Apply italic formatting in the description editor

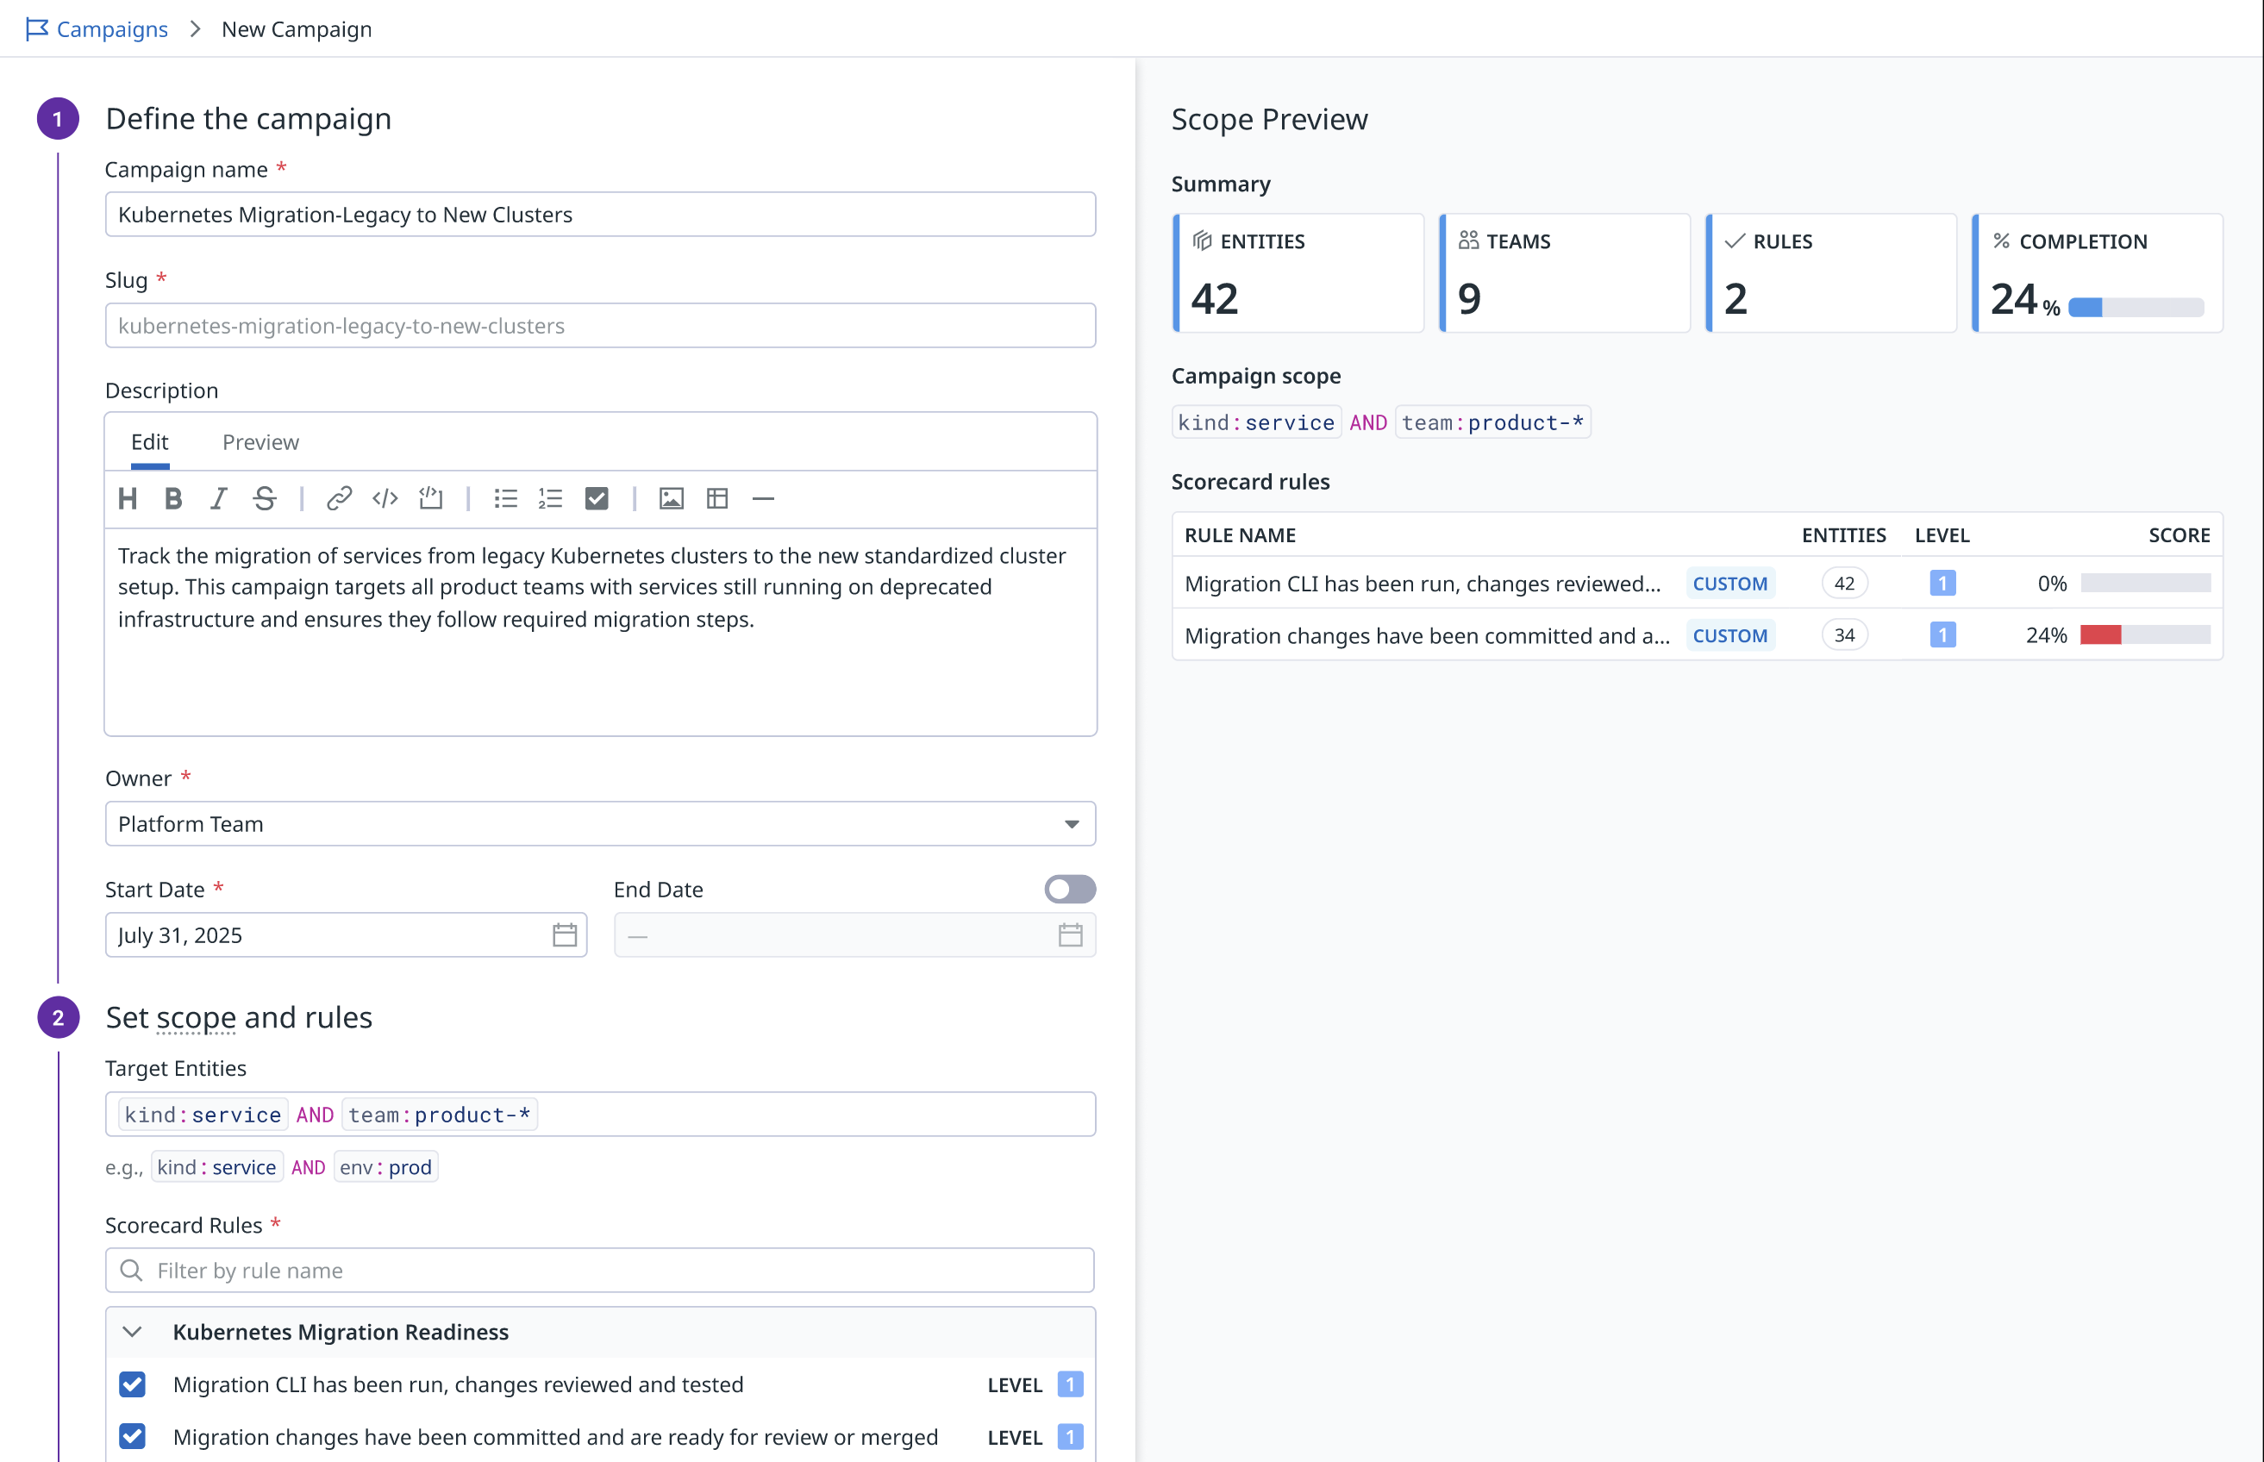coord(218,498)
